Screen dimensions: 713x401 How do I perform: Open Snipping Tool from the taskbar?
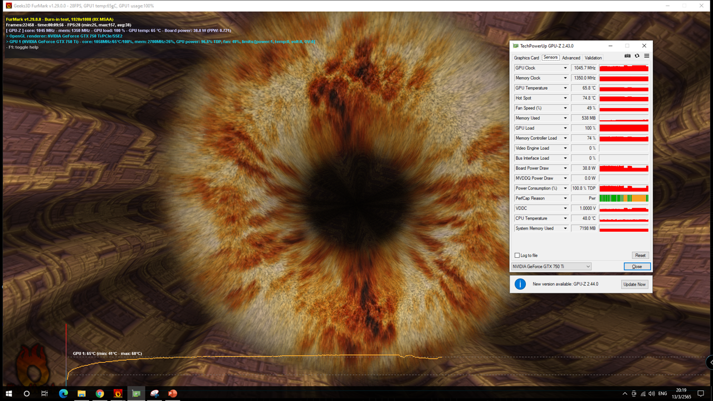click(154, 394)
